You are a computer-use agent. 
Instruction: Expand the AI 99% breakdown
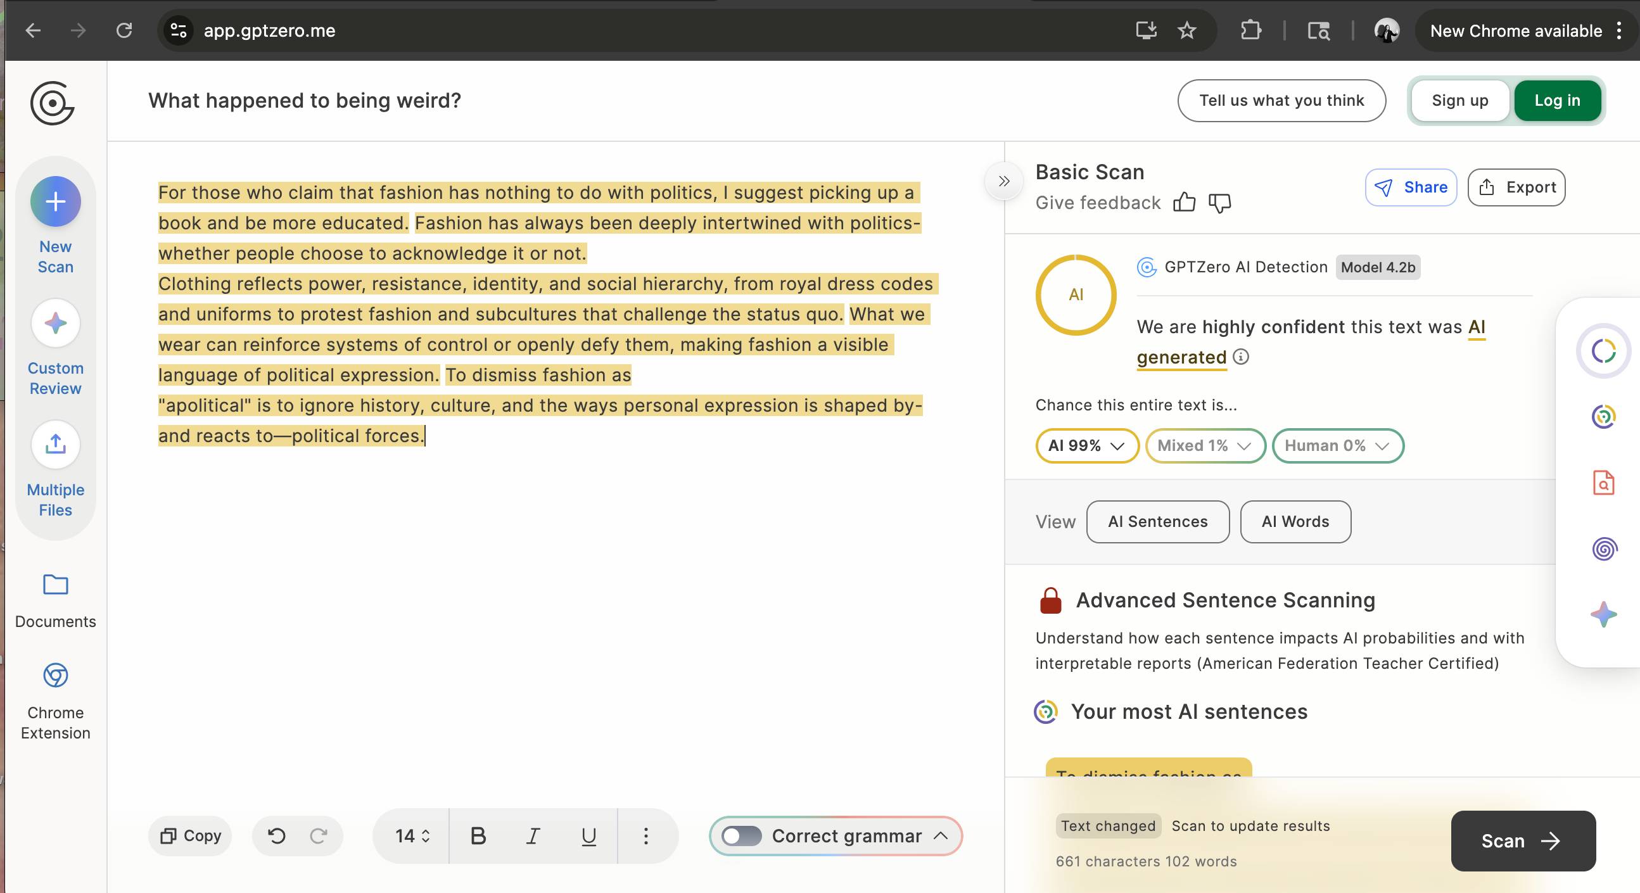click(x=1087, y=445)
